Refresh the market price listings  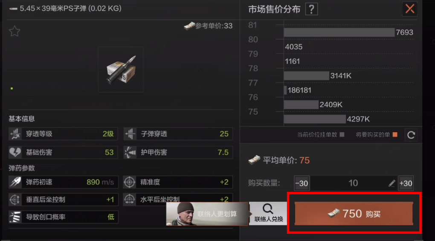point(411,135)
